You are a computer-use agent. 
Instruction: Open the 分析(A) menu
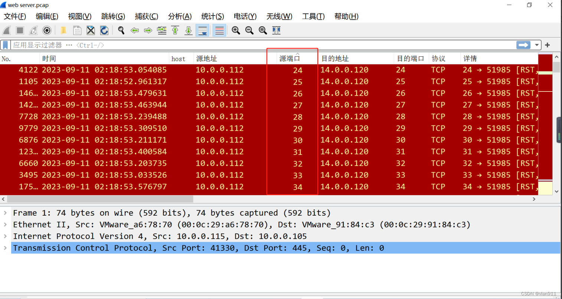pyautogui.click(x=180, y=16)
